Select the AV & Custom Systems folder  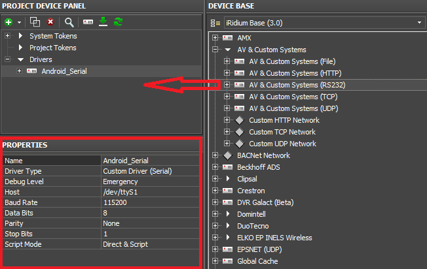[272, 50]
